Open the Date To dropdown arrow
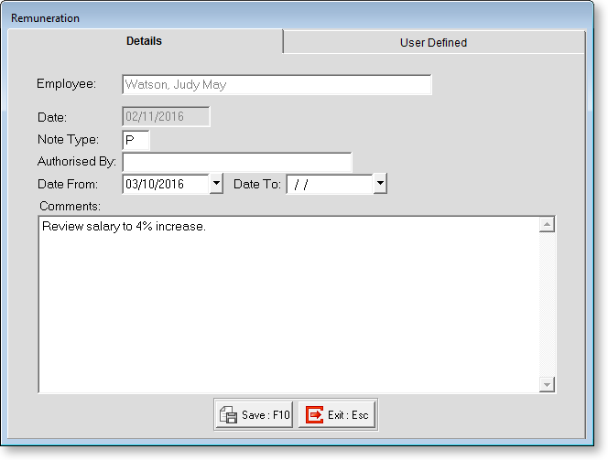Image resolution: width=608 pixels, height=460 pixels. tap(380, 185)
